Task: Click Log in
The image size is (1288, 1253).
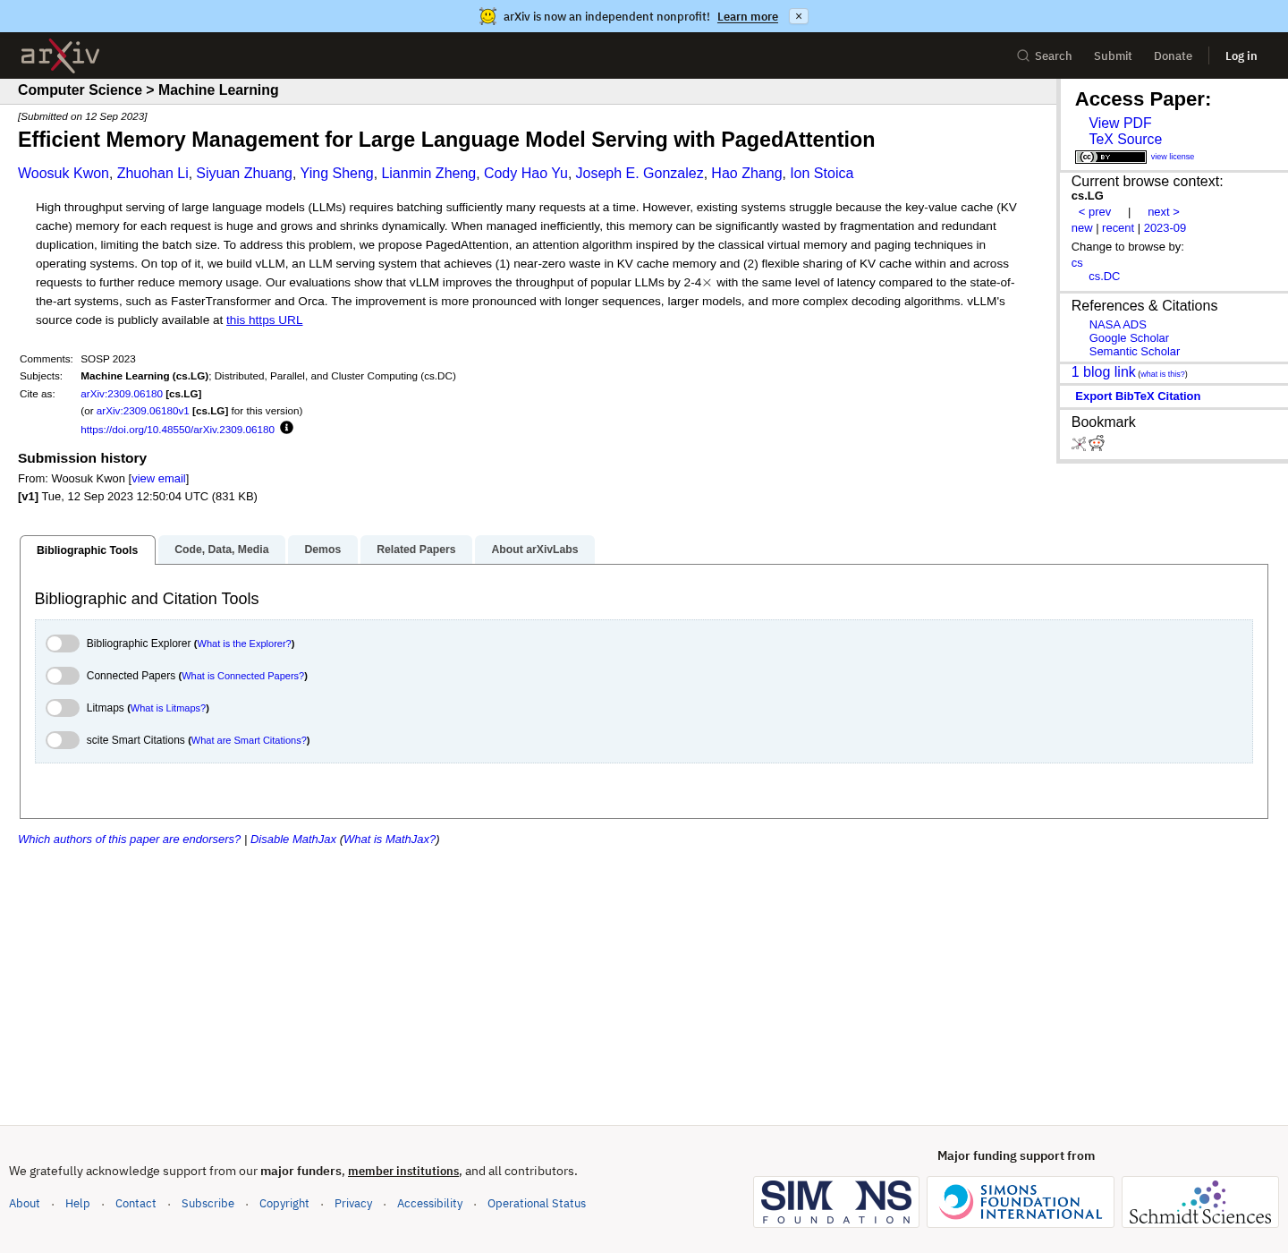Action: 1241,55
